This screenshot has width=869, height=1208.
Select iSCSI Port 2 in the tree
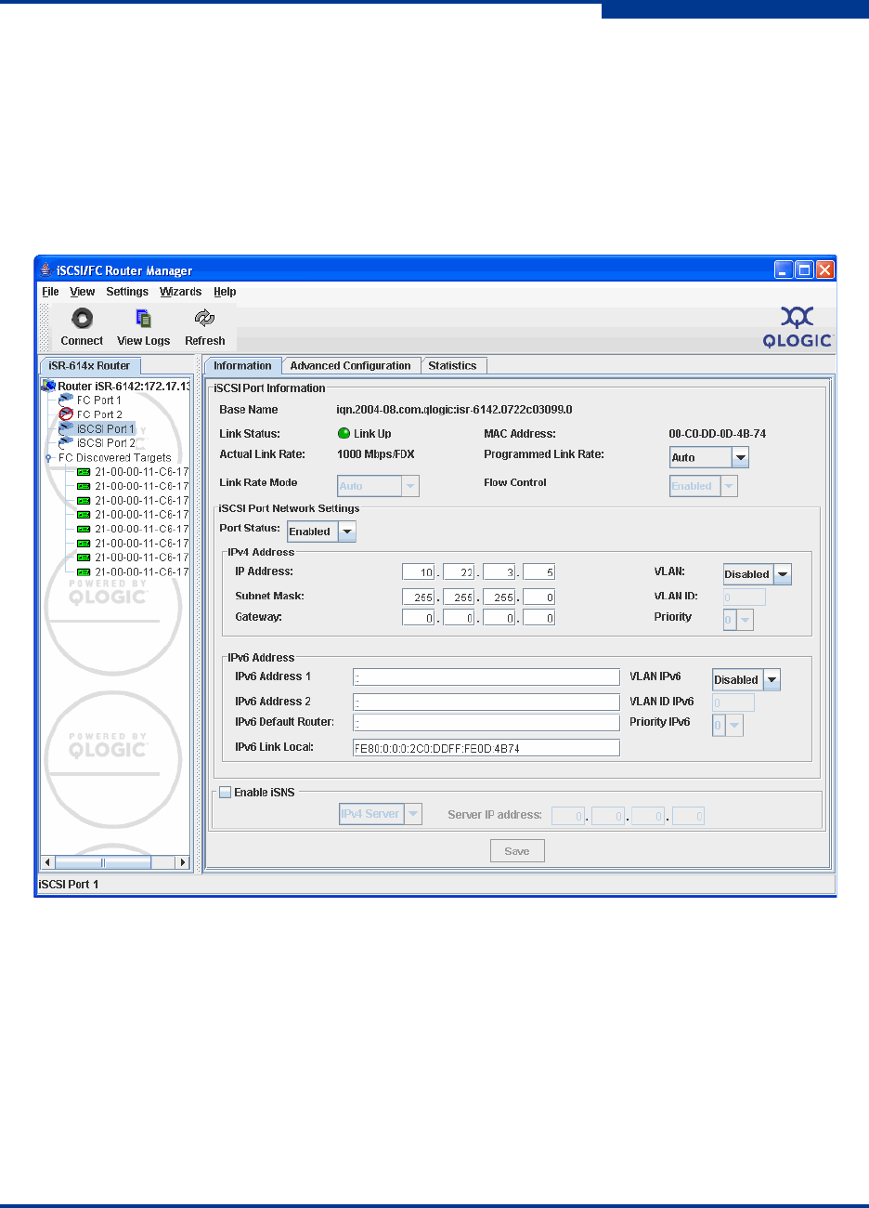click(105, 443)
